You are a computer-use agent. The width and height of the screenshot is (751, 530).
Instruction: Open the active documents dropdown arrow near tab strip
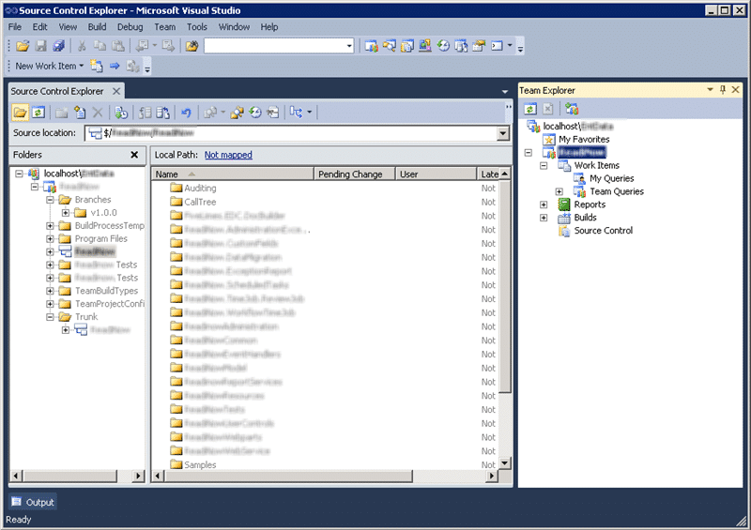[x=505, y=91]
